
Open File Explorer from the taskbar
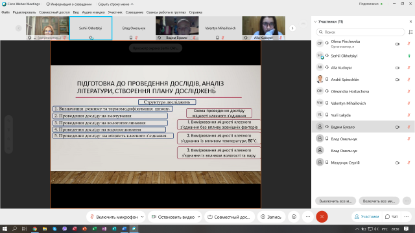(x=45, y=228)
